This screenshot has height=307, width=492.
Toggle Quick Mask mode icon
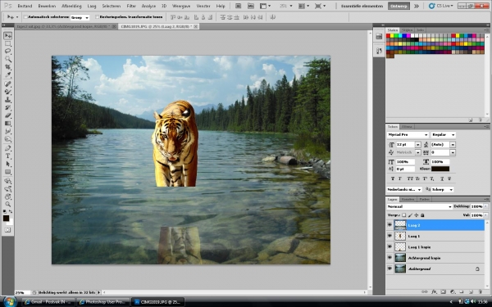tap(8, 230)
